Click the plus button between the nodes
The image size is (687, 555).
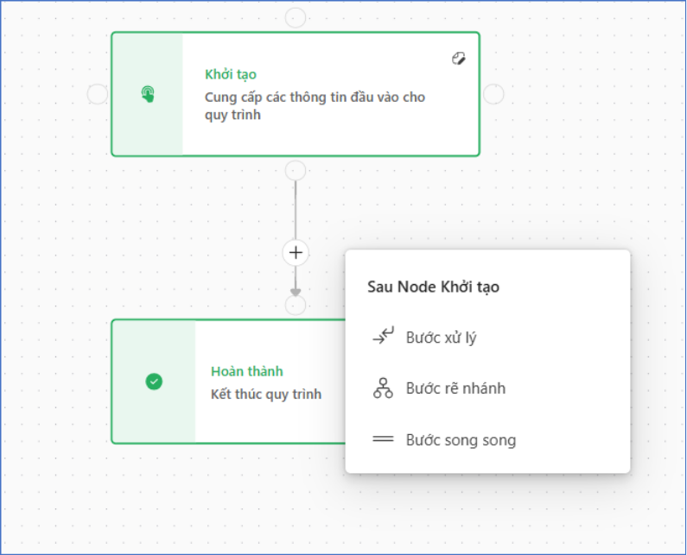[296, 252]
